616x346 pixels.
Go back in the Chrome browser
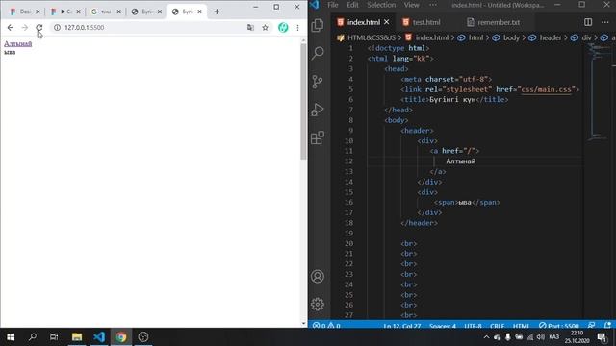coord(11,28)
